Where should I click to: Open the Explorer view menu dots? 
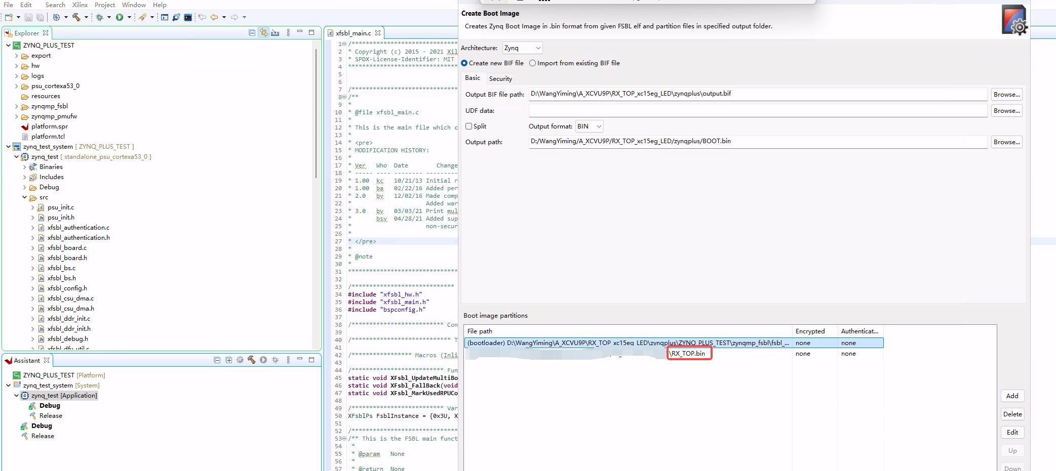point(288,33)
